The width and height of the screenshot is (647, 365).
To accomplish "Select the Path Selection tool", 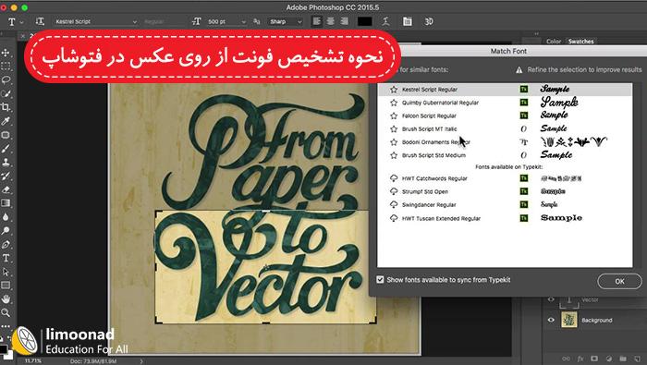I will [6, 272].
